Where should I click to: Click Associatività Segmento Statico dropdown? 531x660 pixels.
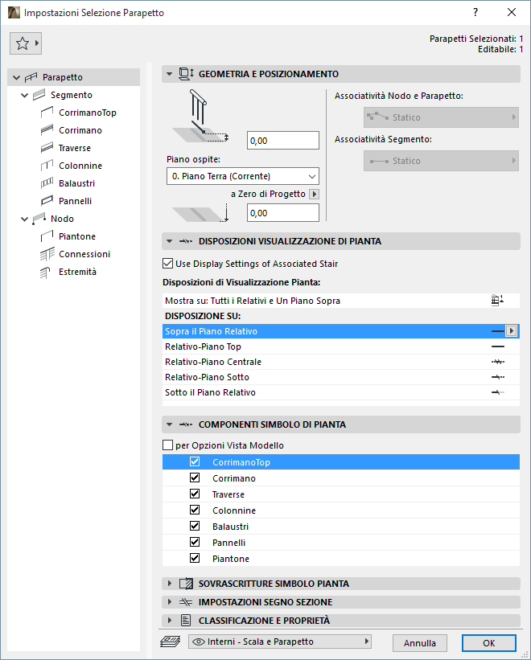[x=441, y=161]
